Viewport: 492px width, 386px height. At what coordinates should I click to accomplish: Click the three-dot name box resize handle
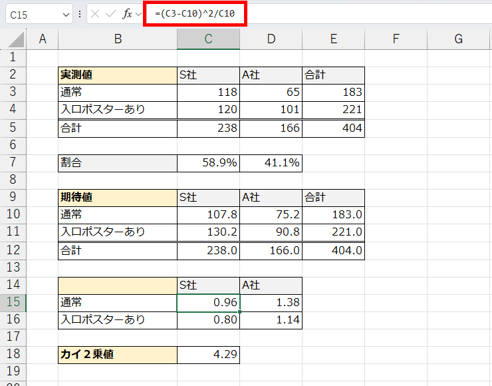(x=80, y=14)
